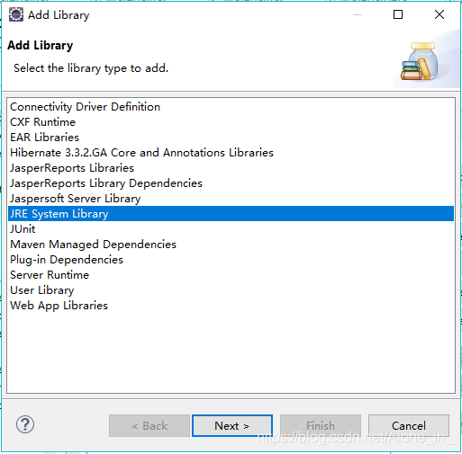
Task: Select Connectivity Driver Definition library type
Action: [x=231, y=107]
